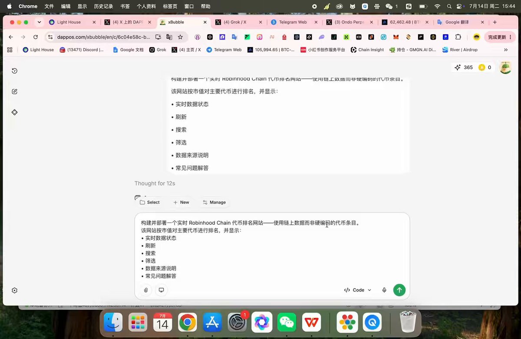This screenshot has height=339, width=521.
Task: Click the dappos.com address bar URL
Action: point(104,37)
